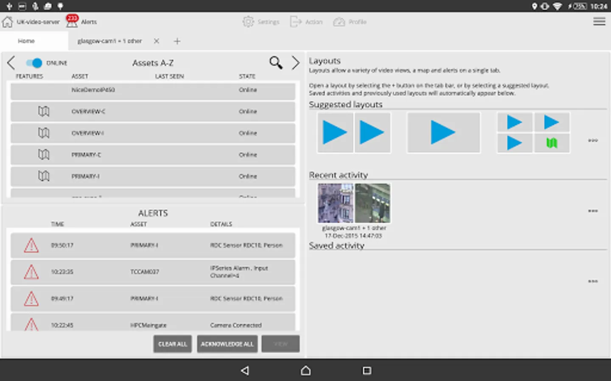Click warning icon for TCCAM037 alert
This screenshot has width=611, height=381.
tap(31, 272)
